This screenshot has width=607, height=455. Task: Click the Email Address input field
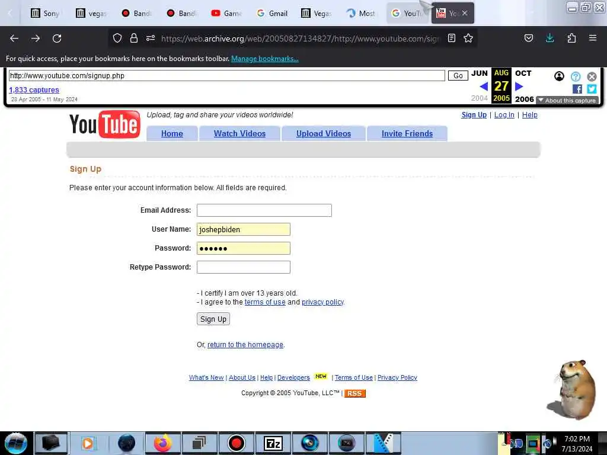264,210
